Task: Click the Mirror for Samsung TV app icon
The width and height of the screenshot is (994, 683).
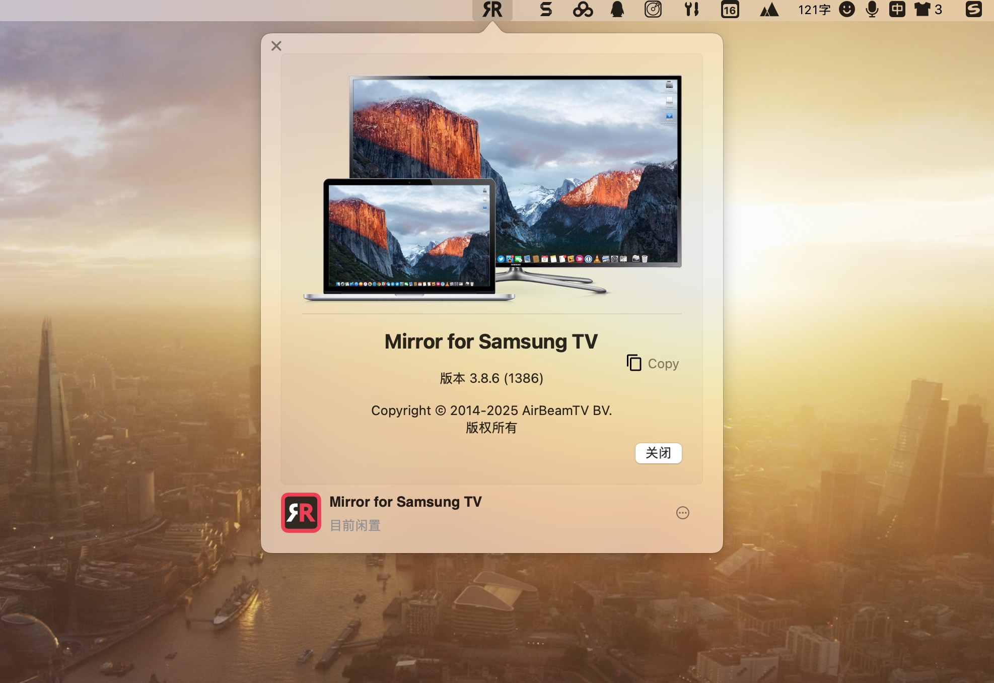Action: [301, 513]
